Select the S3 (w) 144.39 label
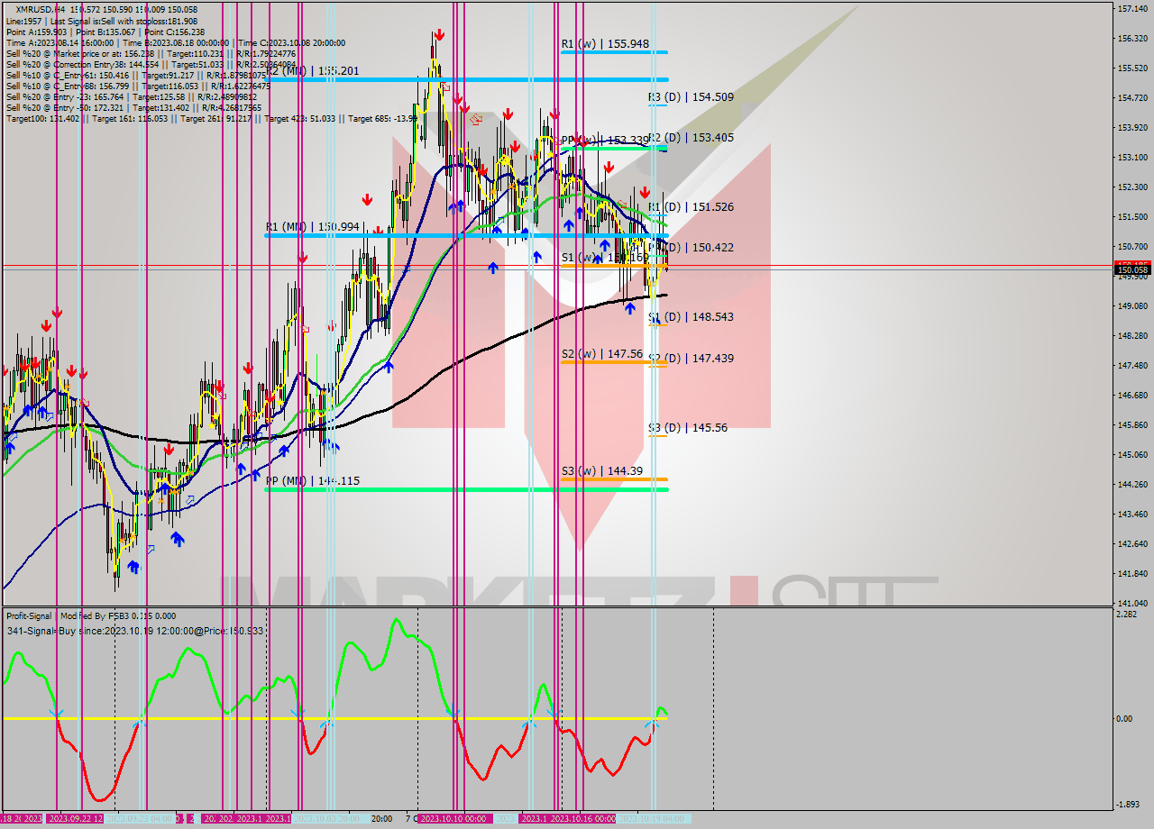The image size is (1154, 829). point(601,470)
